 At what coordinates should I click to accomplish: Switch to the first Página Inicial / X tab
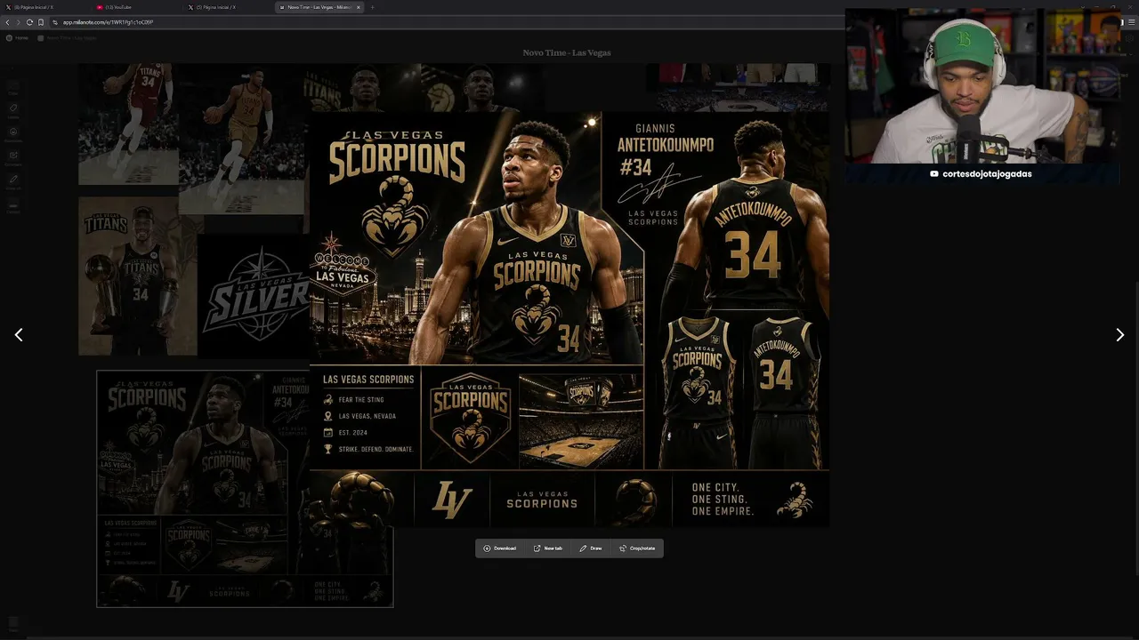click(x=44, y=7)
